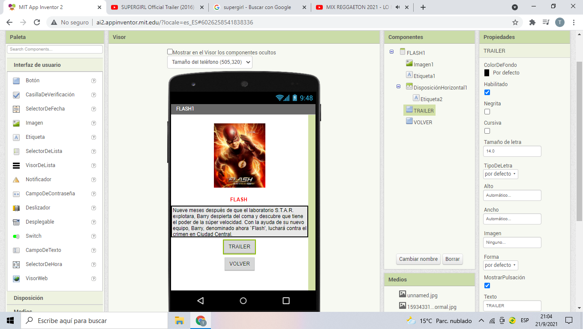Viewport: 583px width, 329px height.
Task: Uncheck the MostrarPulsación checkbox
Action: [487, 285]
